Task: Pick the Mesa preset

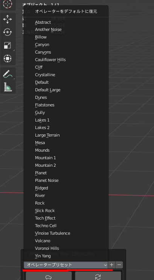Action: pyautogui.click(x=66, y=143)
